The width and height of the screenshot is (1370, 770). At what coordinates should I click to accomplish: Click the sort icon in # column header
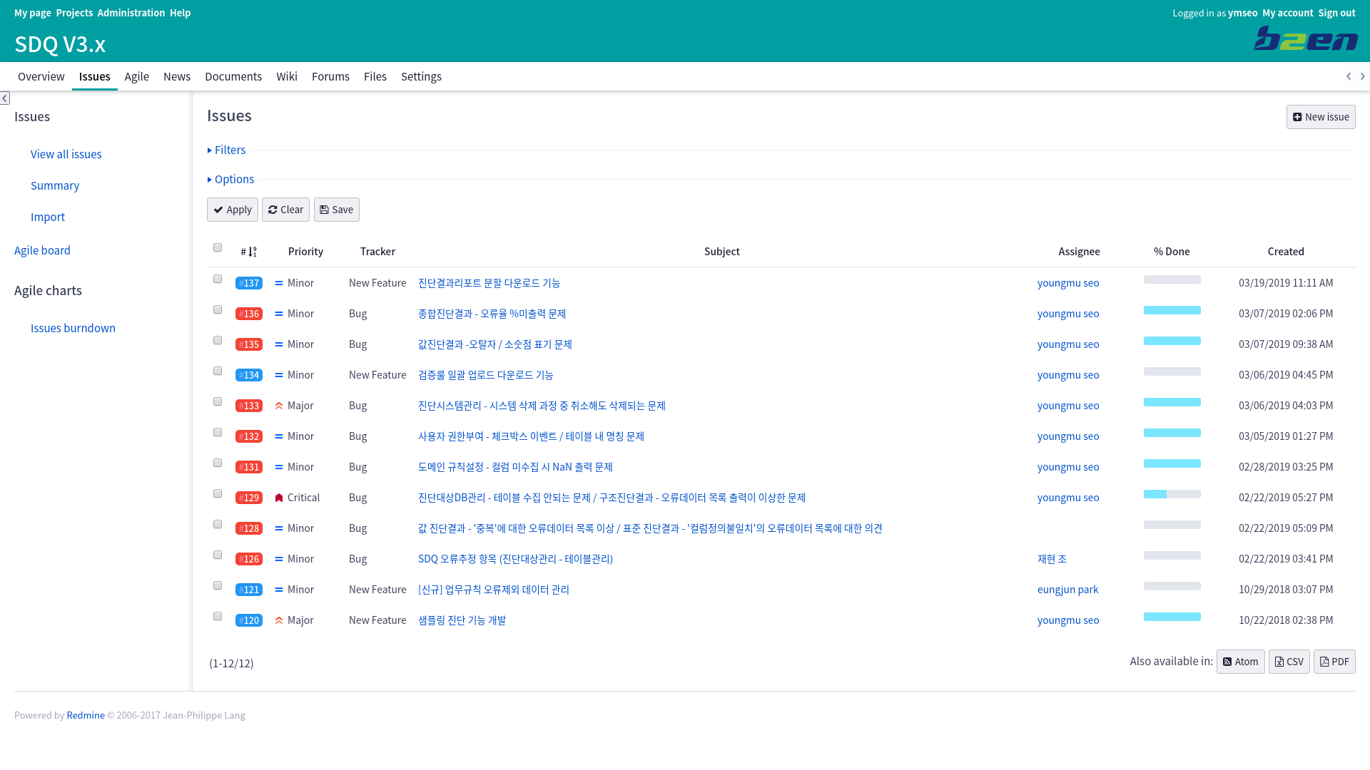tap(253, 252)
